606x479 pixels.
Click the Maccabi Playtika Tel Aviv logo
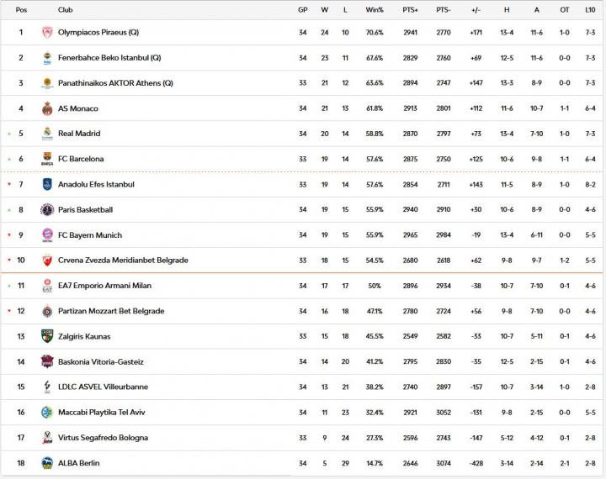tap(47, 413)
